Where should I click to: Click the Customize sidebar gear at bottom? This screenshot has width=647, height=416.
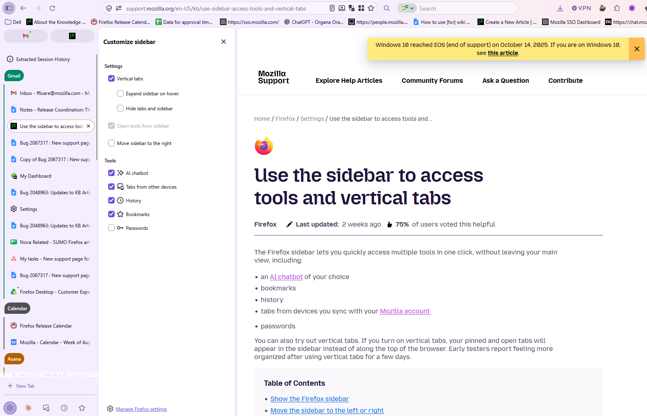(x=10, y=408)
